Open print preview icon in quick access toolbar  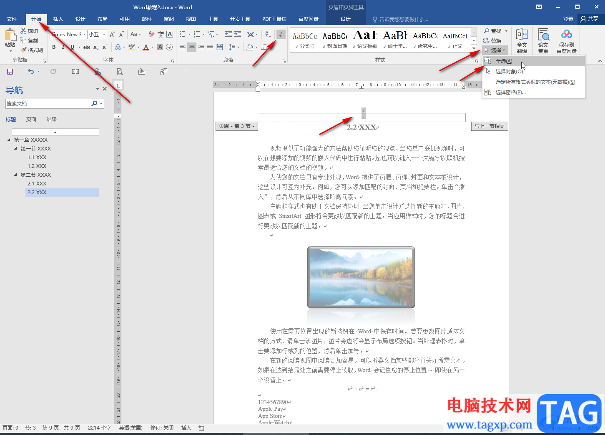click(x=120, y=72)
